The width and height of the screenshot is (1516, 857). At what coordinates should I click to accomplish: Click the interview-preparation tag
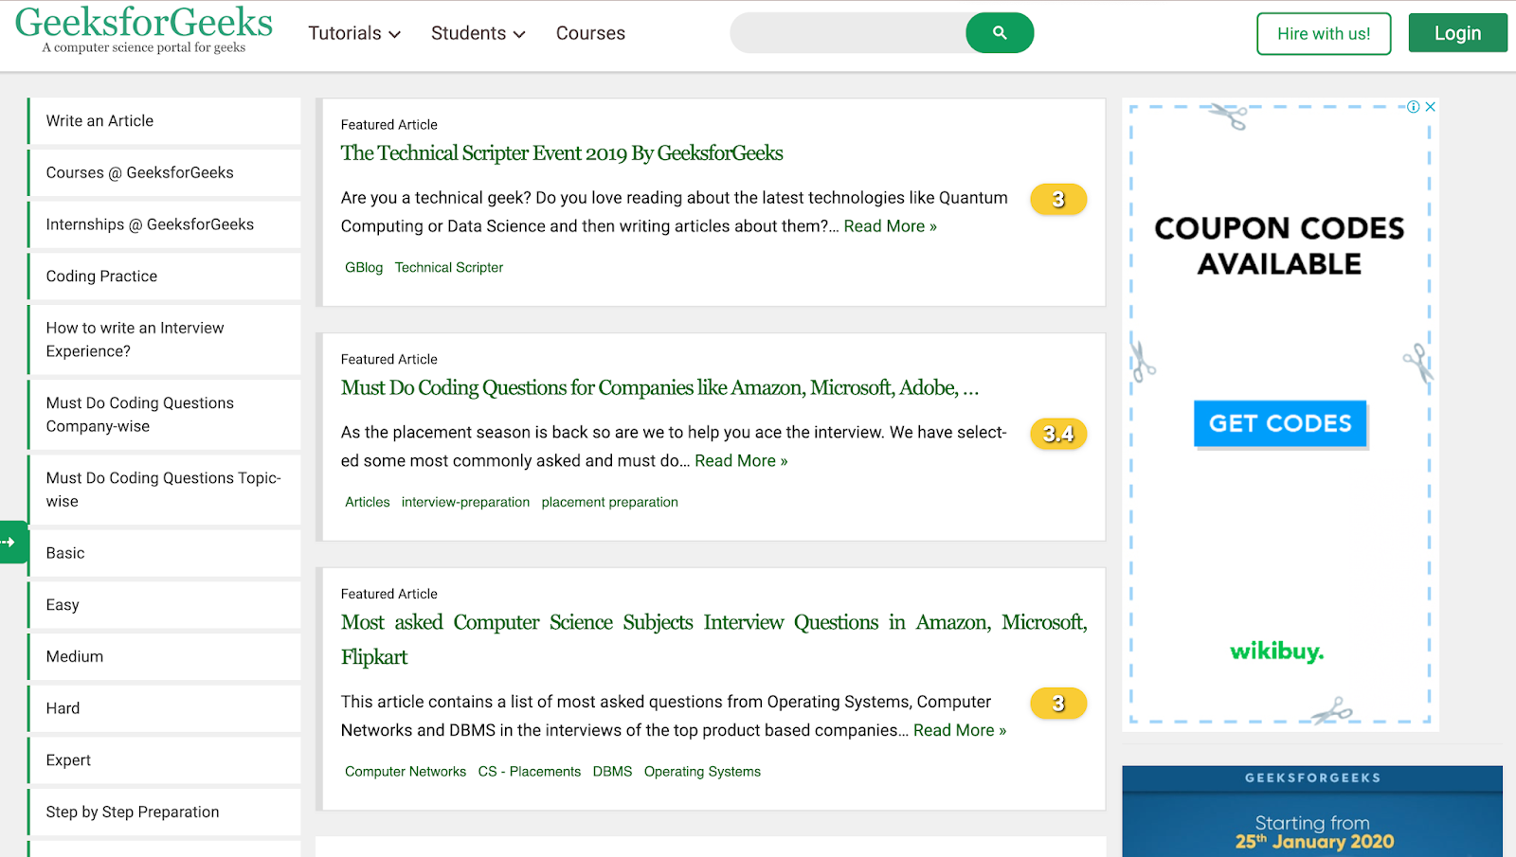pyautogui.click(x=465, y=503)
